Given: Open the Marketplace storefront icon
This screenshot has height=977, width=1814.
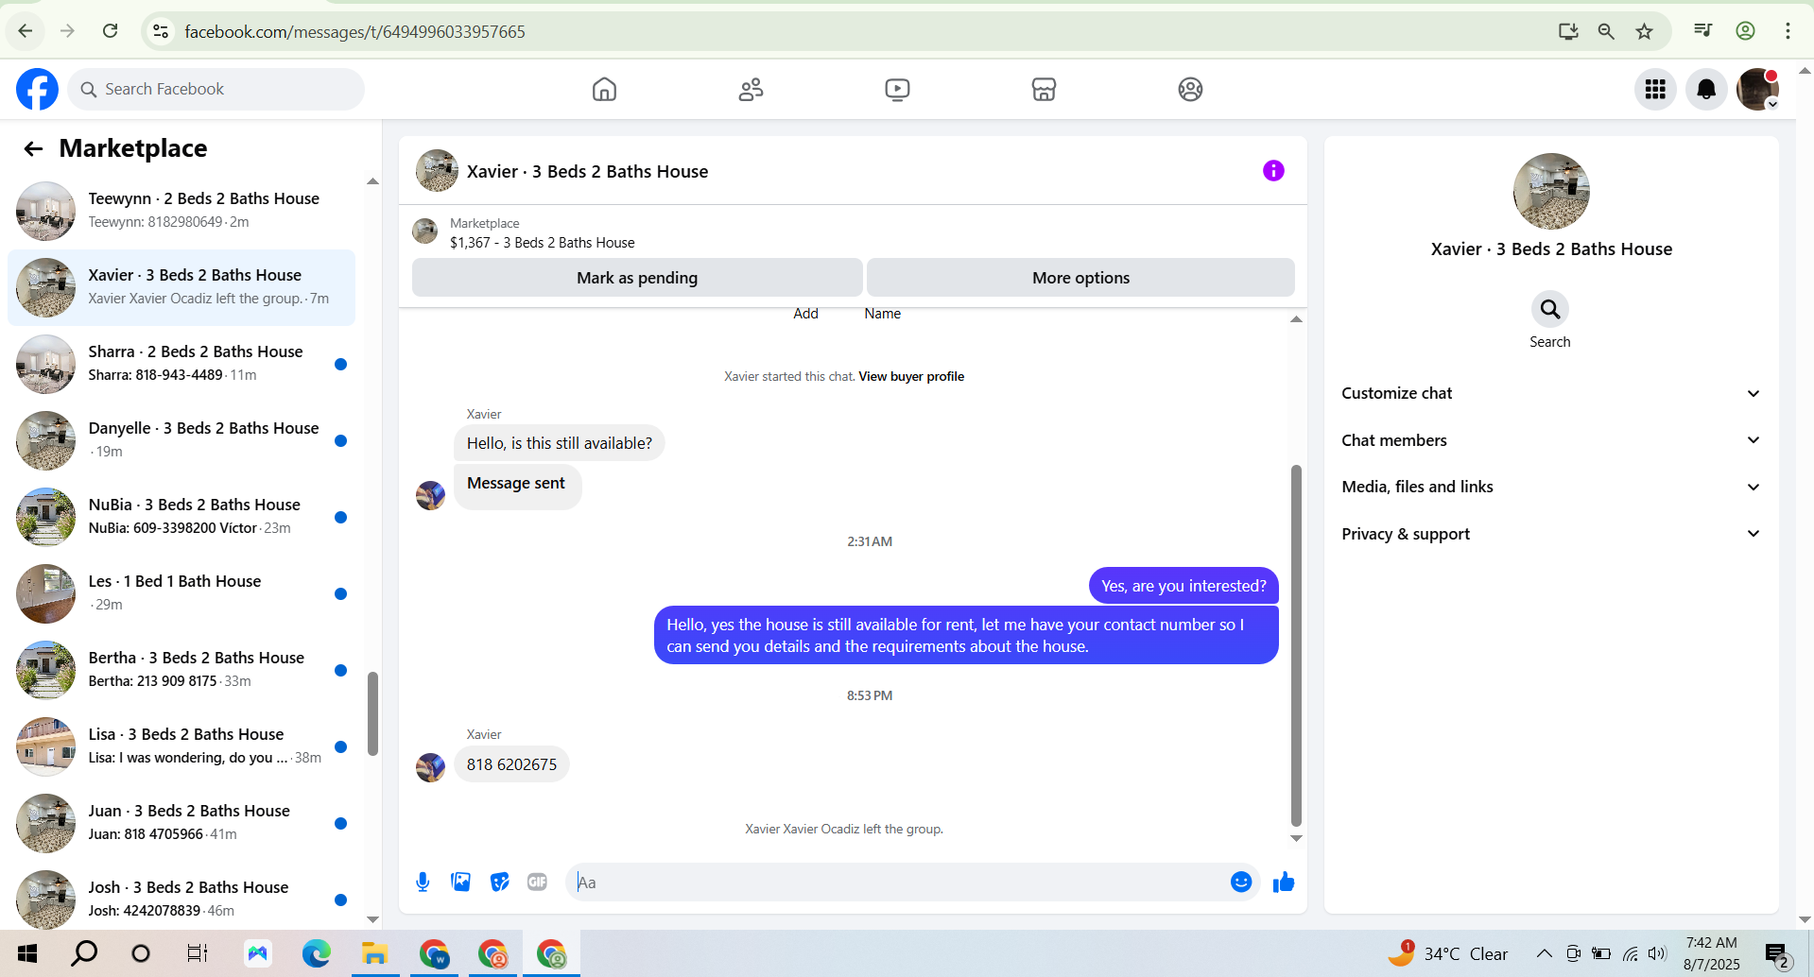Looking at the screenshot, I should tap(1044, 90).
